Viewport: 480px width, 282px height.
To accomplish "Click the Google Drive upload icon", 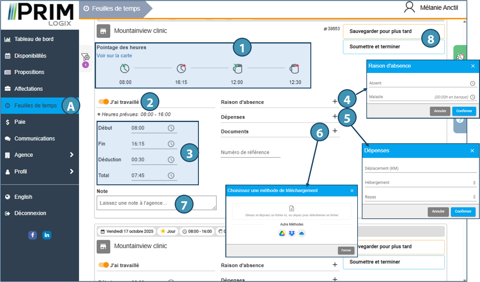I will click(x=282, y=233).
